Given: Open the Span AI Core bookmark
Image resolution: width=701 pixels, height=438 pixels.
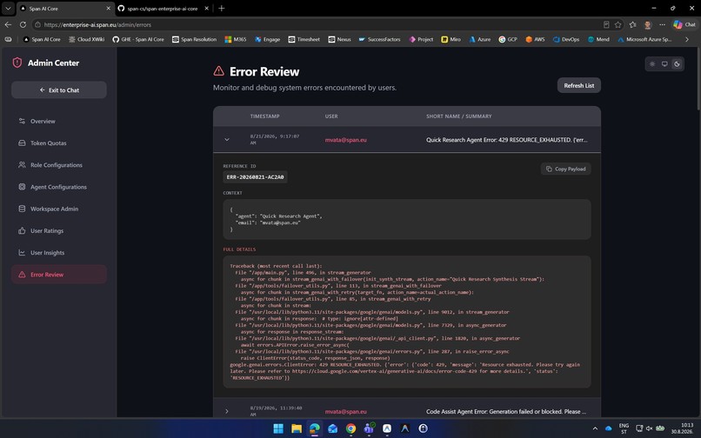Looking at the screenshot, I should [x=42, y=39].
